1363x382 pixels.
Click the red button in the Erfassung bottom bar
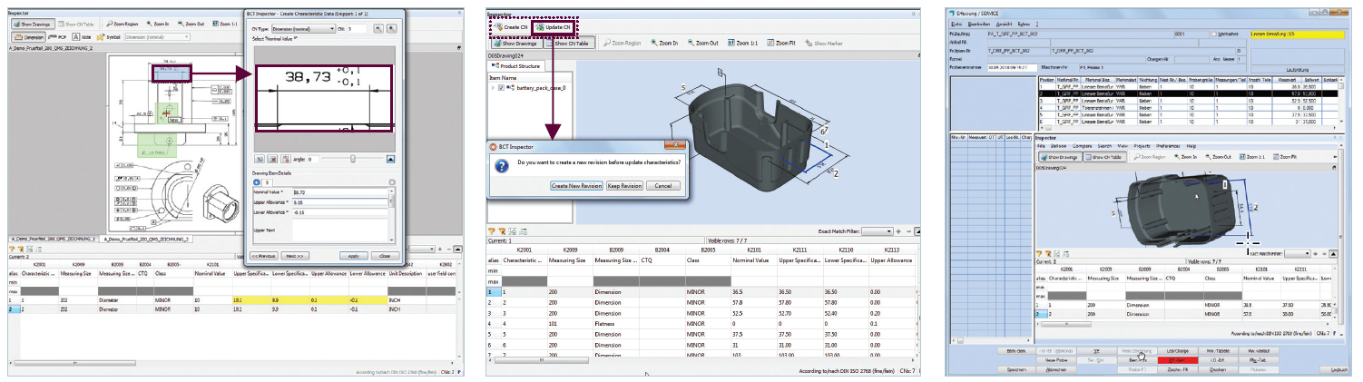1179,360
